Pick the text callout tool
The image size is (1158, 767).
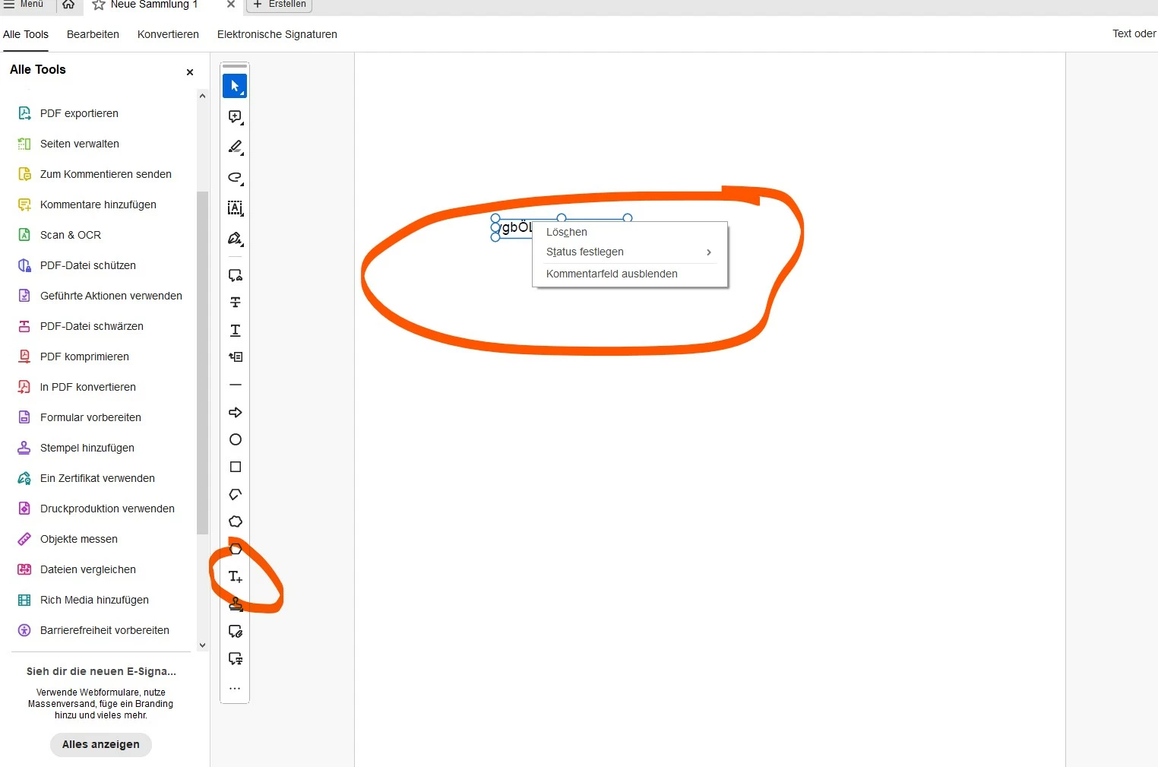[x=235, y=658]
